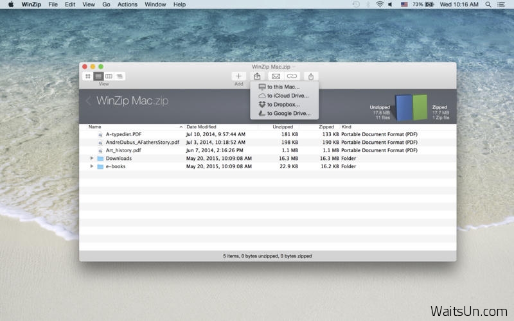Screen dimensions: 514x321
Task: Choose unzip to Dropbox...
Action: pyautogui.click(x=284, y=105)
